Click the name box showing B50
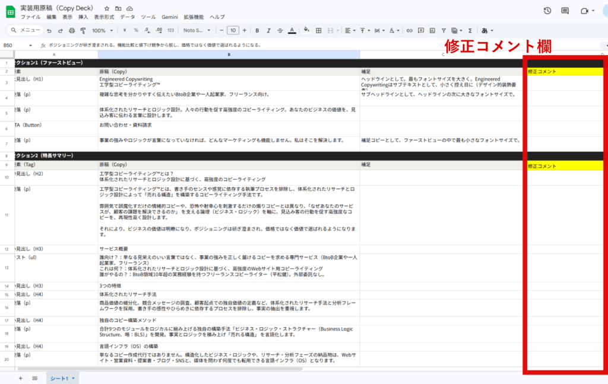 pos(12,44)
